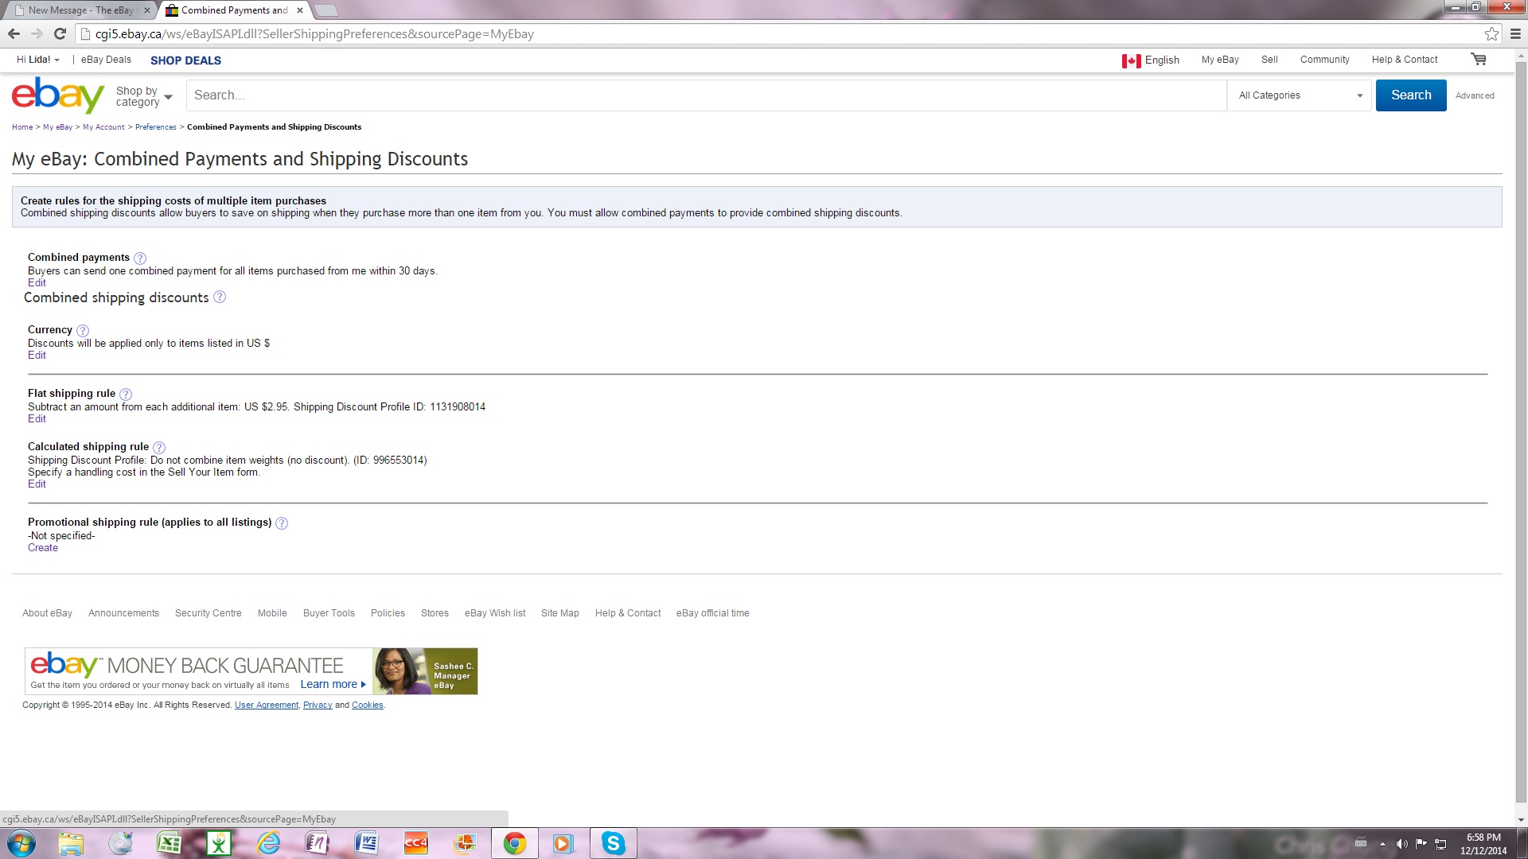Click Edit under Flat shipping rule
Viewport: 1528px width, 859px height.
[x=37, y=419]
